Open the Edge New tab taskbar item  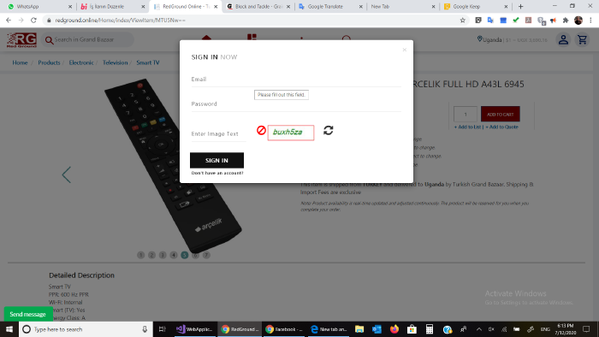coord(328,329)
